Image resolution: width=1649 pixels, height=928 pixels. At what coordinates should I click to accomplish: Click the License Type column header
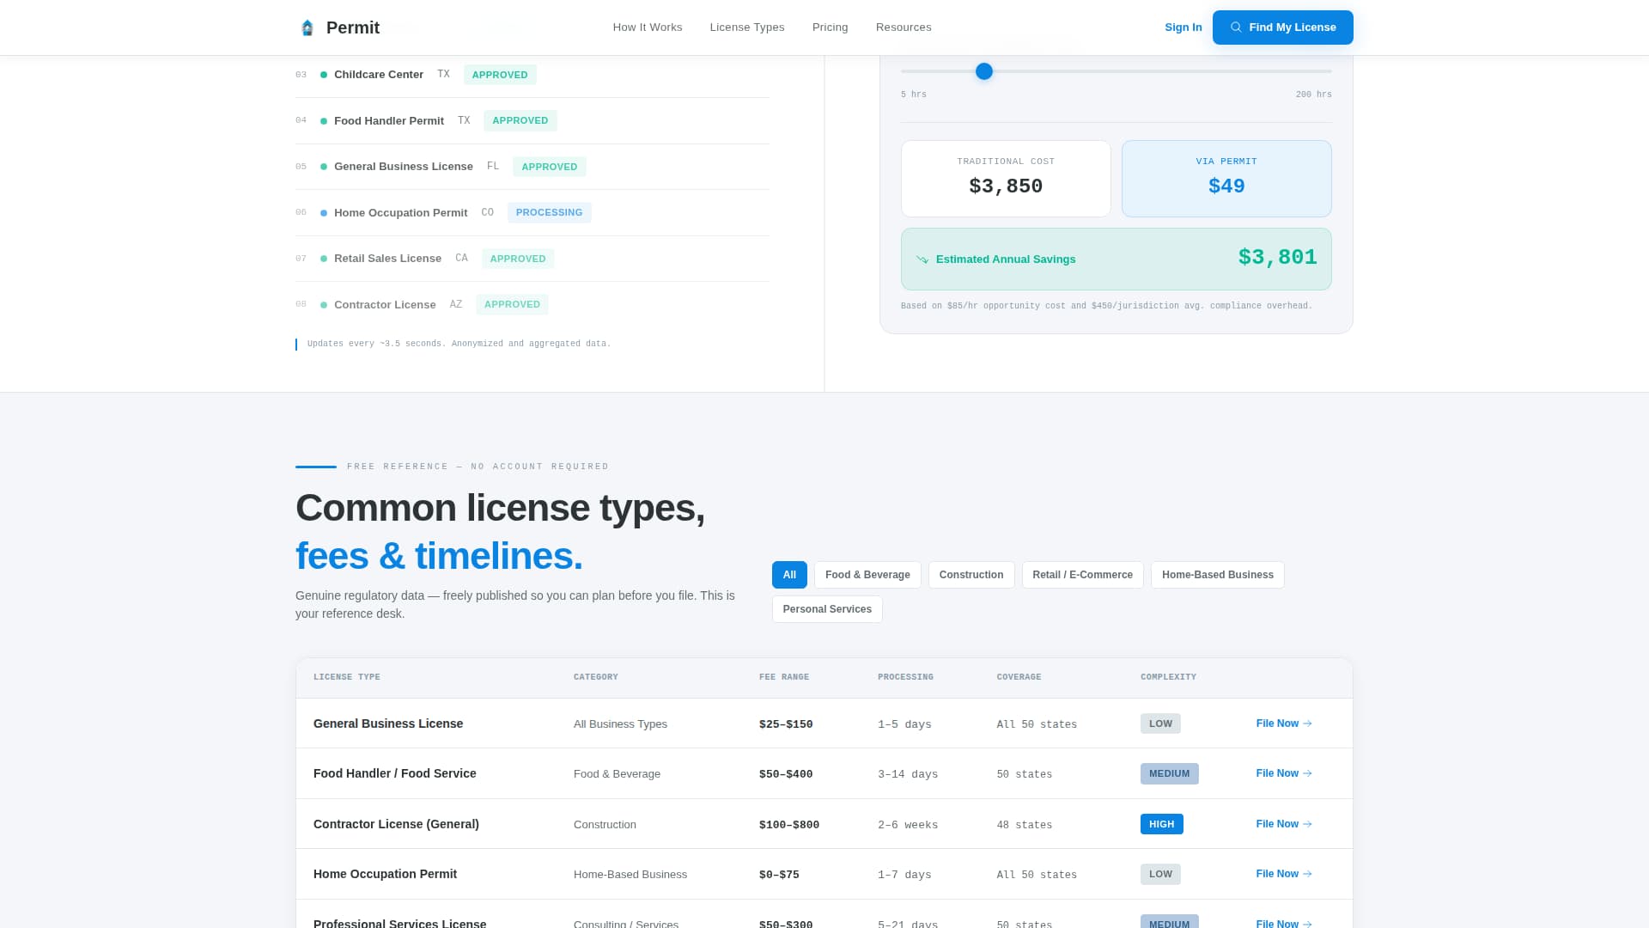pyautogui.click(x=347, y=677)
